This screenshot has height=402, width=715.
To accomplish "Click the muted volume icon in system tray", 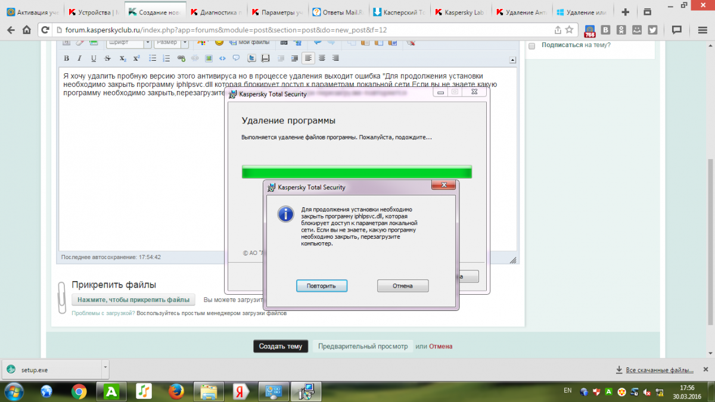I will 648,391.
